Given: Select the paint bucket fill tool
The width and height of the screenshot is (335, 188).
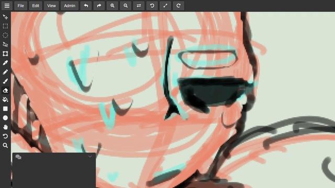Looking at the screenshot, I should tap(5, 100).
